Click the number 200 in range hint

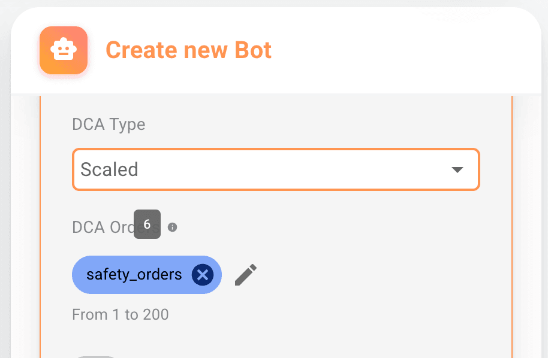coord(155,314)
